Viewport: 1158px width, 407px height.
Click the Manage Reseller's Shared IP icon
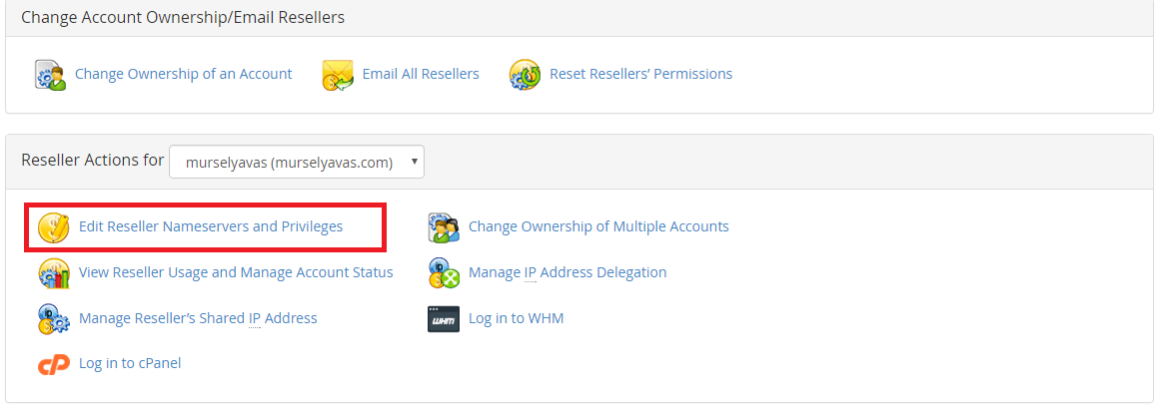coord(54,319)
